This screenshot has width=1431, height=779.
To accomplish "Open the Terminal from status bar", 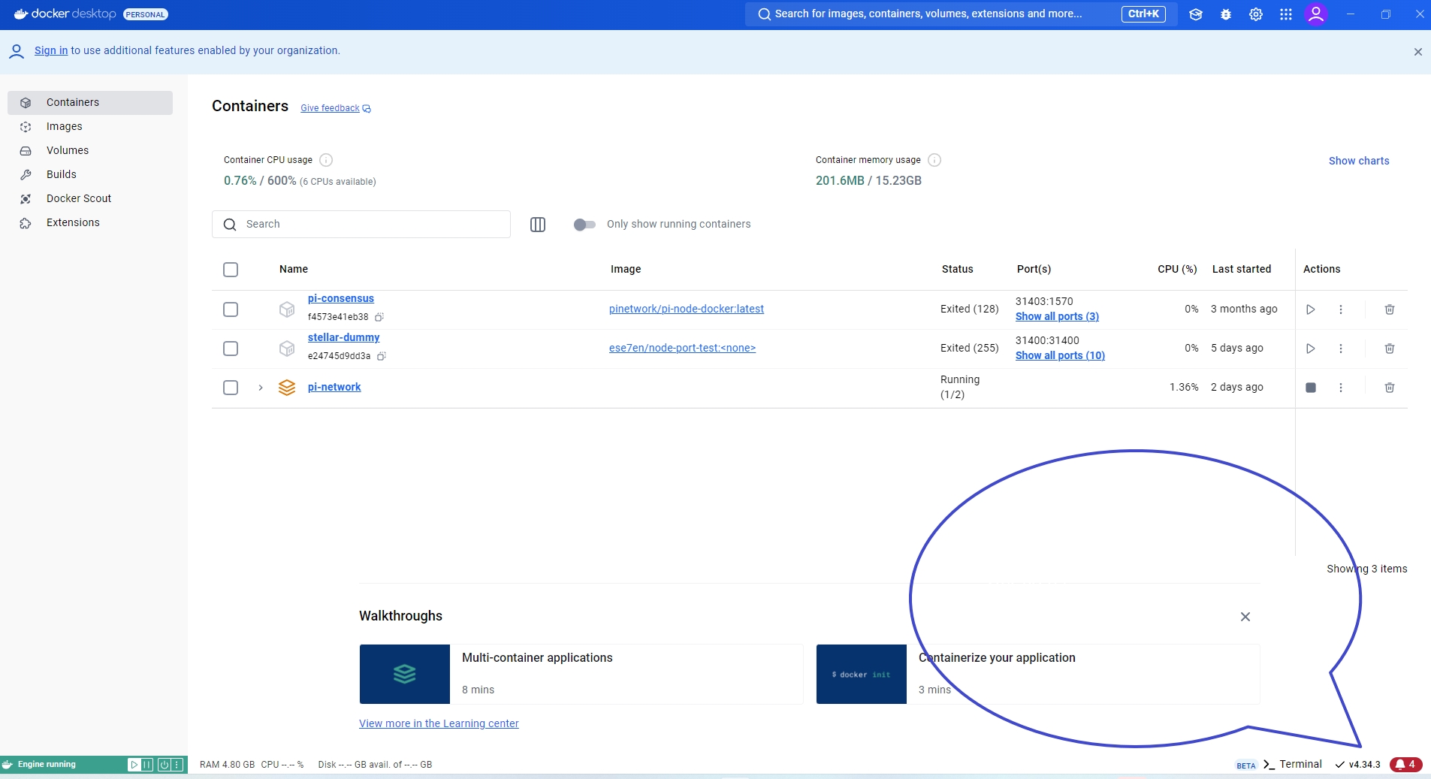I will 1292,765.
